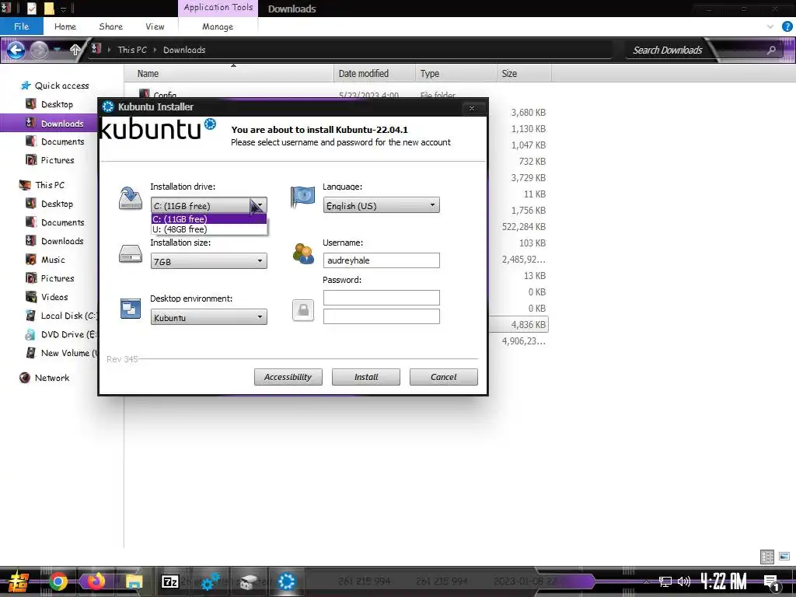Expand the ribbon chevron in Explorer
The width and height of the screenshot is (796, 597).
point(770,26)
